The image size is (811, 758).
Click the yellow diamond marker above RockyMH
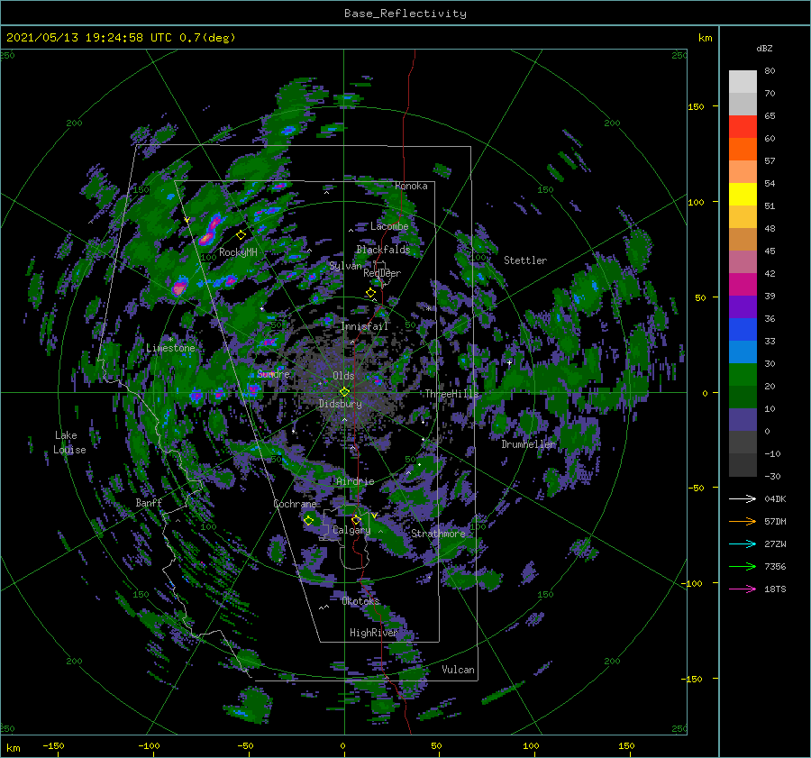click(x=241, y=235)
